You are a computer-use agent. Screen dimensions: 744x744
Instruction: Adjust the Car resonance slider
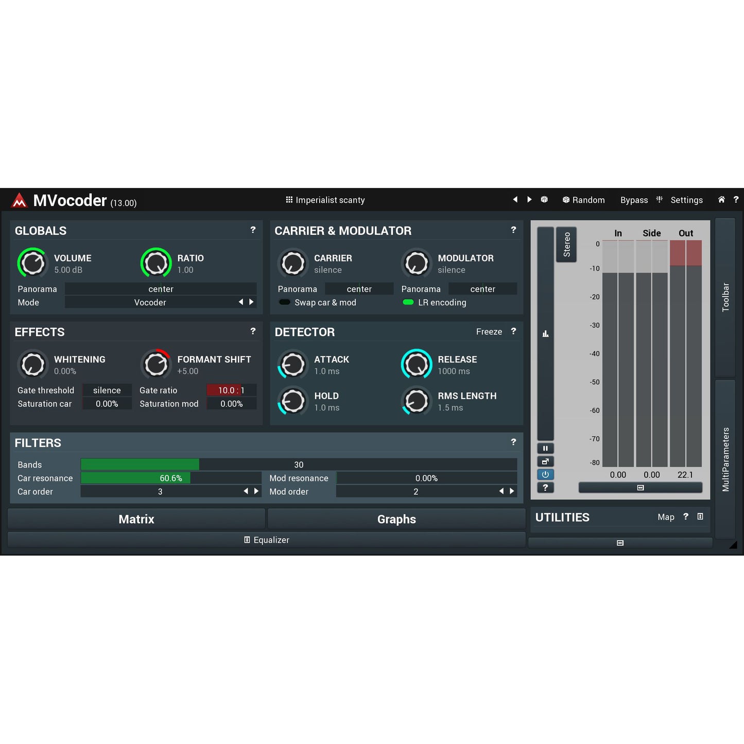coord(170,478)
